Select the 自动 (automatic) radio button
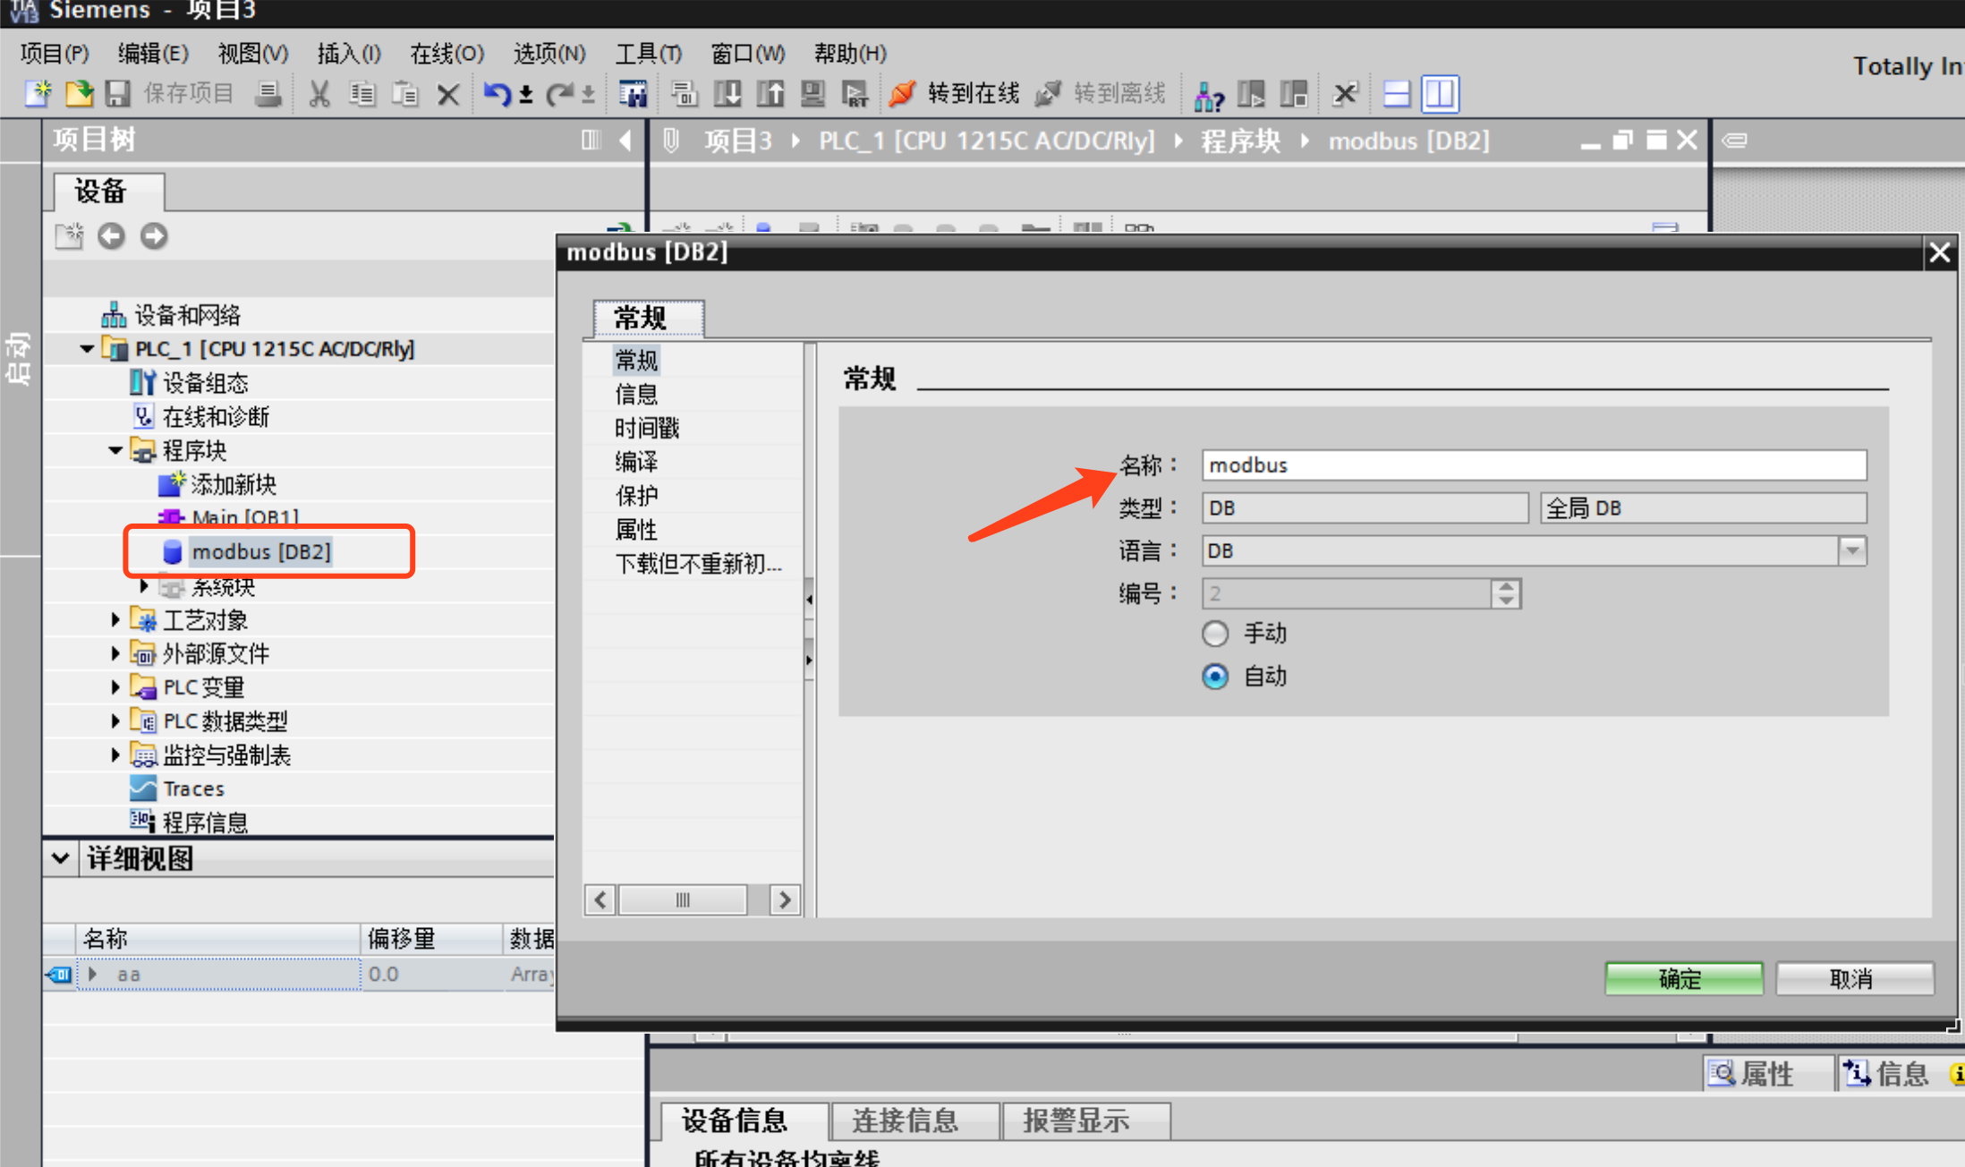The image size is (1965, 1167). click(x=1215, y=677)
